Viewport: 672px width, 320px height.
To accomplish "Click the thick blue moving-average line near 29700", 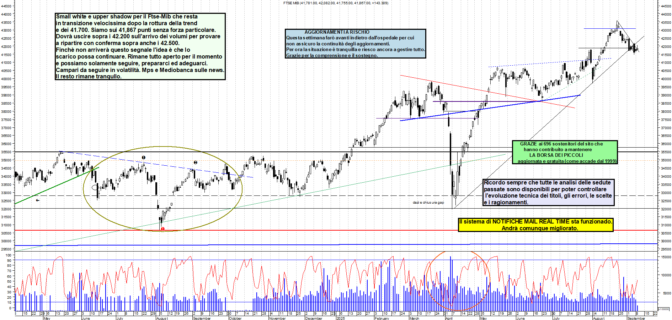I will (x=336, y=244).
